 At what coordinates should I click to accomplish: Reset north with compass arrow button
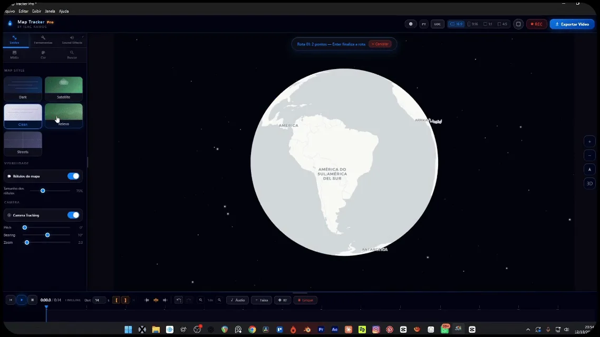(589, 169)
